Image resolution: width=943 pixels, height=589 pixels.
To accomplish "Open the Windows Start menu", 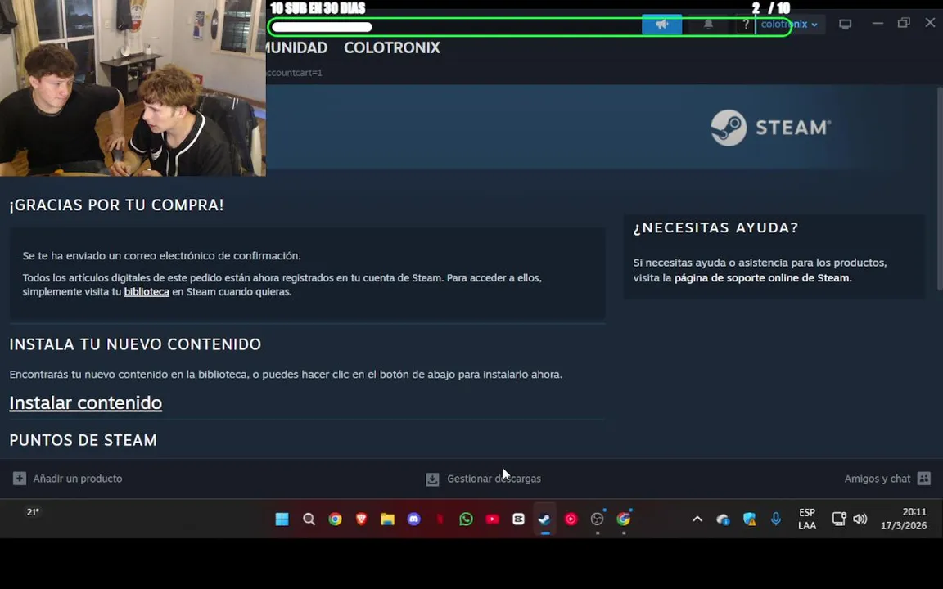I will [282, 519].
